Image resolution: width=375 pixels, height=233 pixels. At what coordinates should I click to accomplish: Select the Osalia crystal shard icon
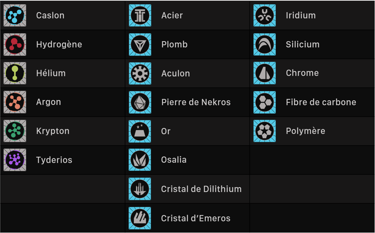coord(140,160)
